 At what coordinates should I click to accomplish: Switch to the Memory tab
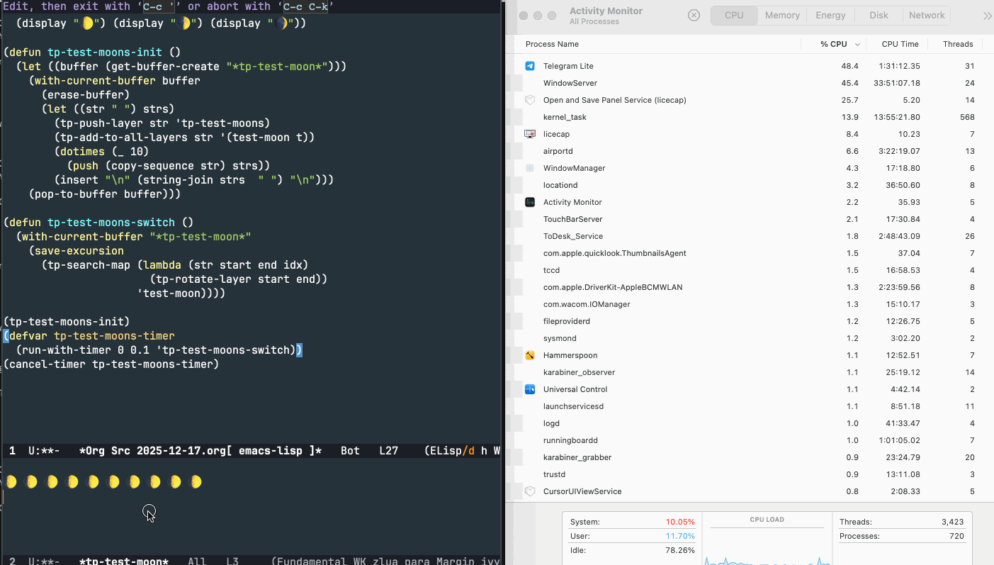pos(782,16)
